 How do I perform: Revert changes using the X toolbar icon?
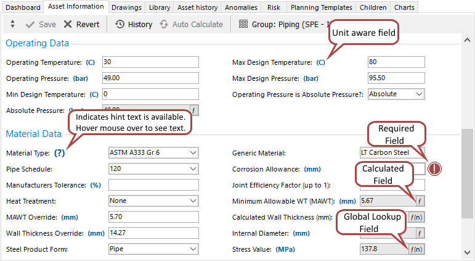(x=67, y=25)
